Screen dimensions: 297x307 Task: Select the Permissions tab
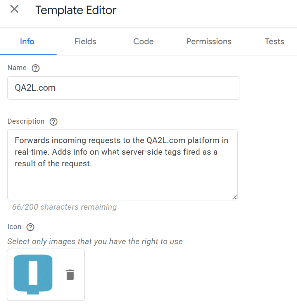(209, 41)
